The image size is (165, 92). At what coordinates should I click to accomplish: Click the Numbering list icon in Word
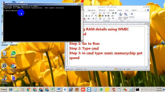point(104,13)
